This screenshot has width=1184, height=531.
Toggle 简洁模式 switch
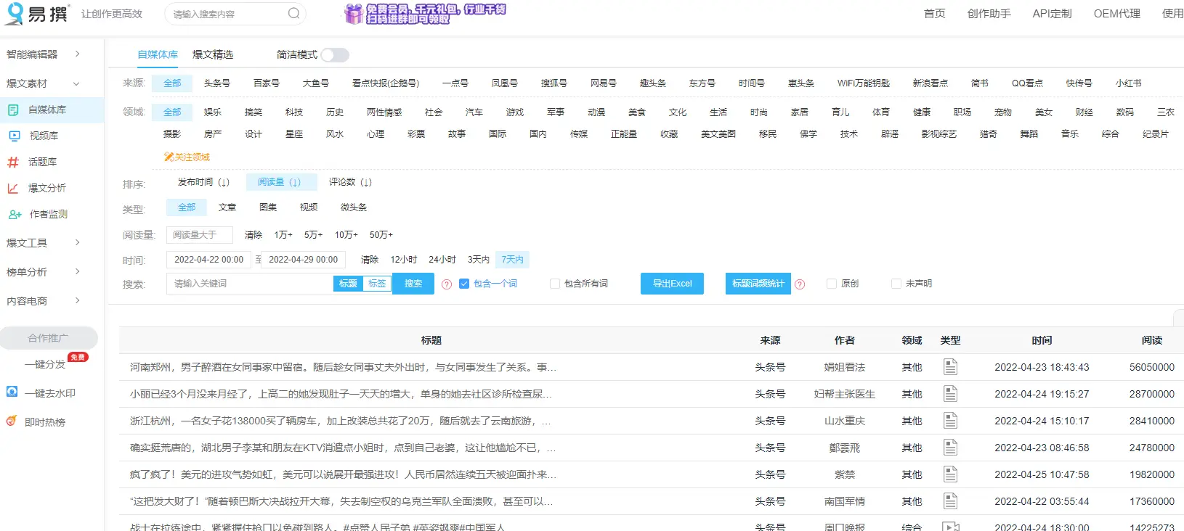point(335,55)
